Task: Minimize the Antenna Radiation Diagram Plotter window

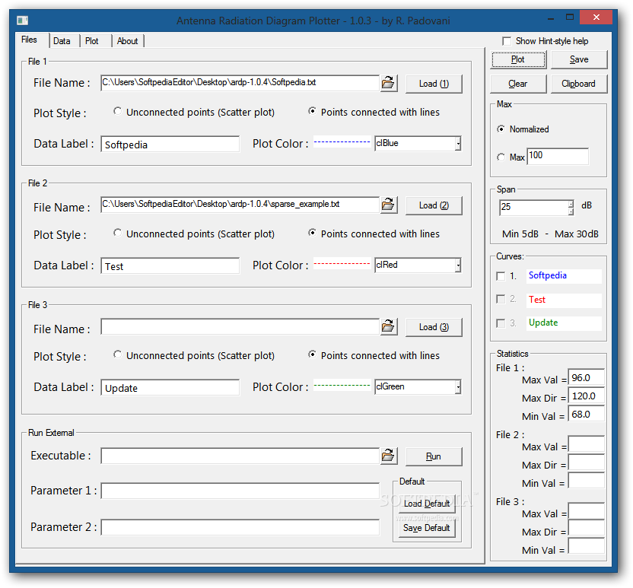Action: [551, 18]
